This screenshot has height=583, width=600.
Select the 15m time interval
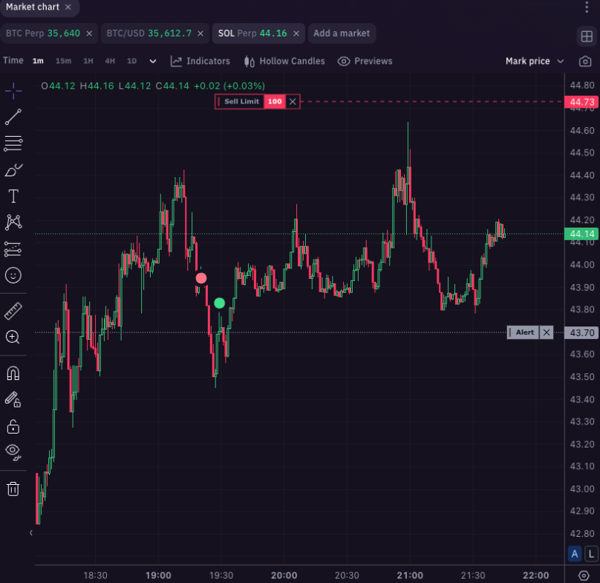(x=64, y=61)
